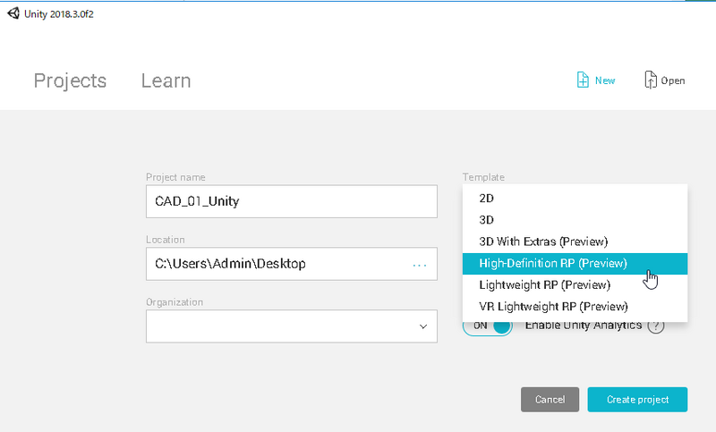Browse location using the three dots icon

click(x=419, y=265)
